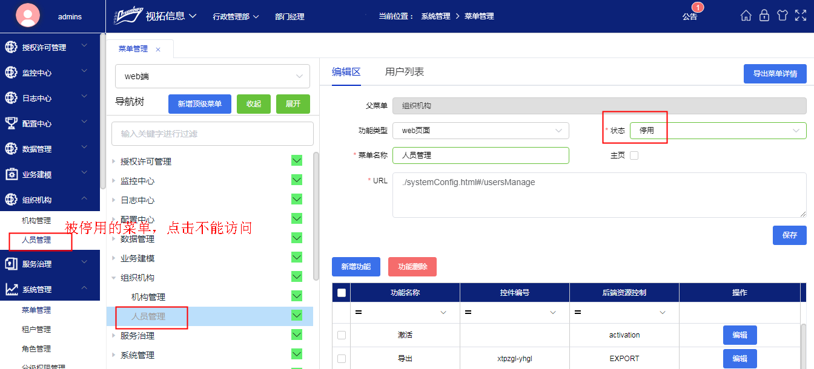Viewport: 814px width, 369px height.
Task: Check the 激活 row checkbox
Action: tap(342, 335)
